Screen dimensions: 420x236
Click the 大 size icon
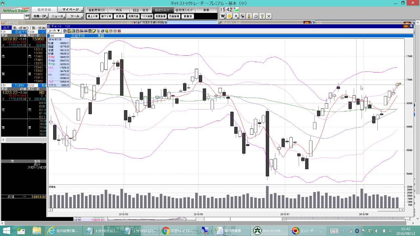tap(236, 16)
